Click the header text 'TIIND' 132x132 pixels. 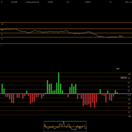88,2
